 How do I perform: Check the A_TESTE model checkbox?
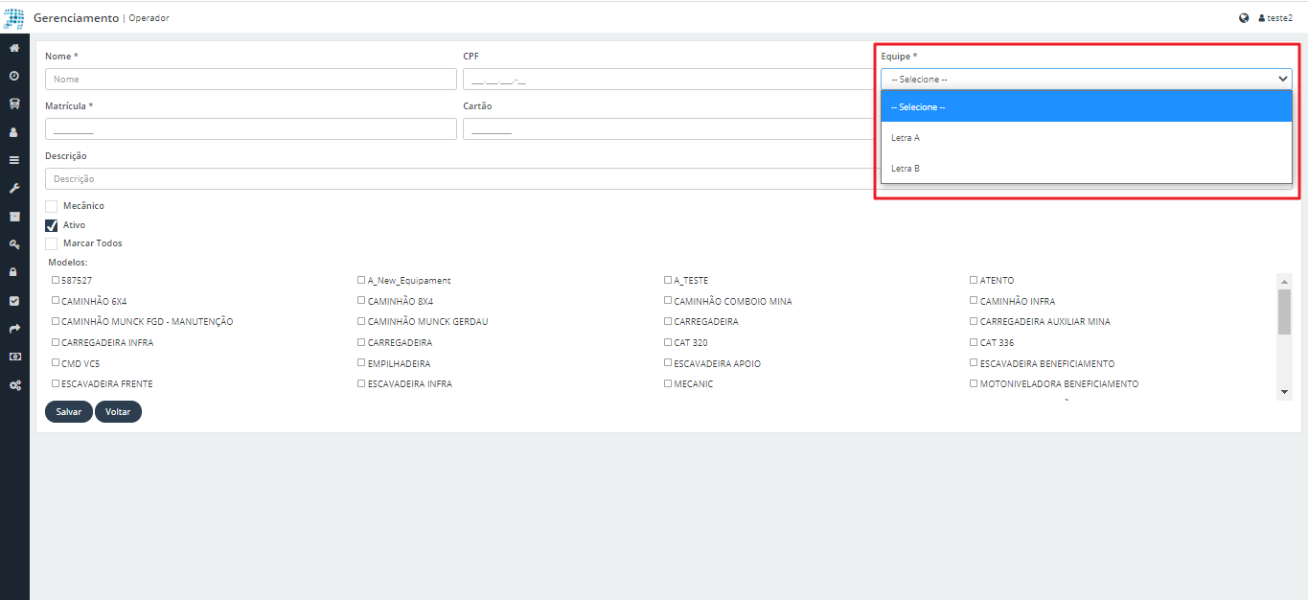pyautogui.click(x=668, y=281)
